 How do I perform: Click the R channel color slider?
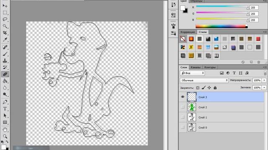click(x=222, y=6)
